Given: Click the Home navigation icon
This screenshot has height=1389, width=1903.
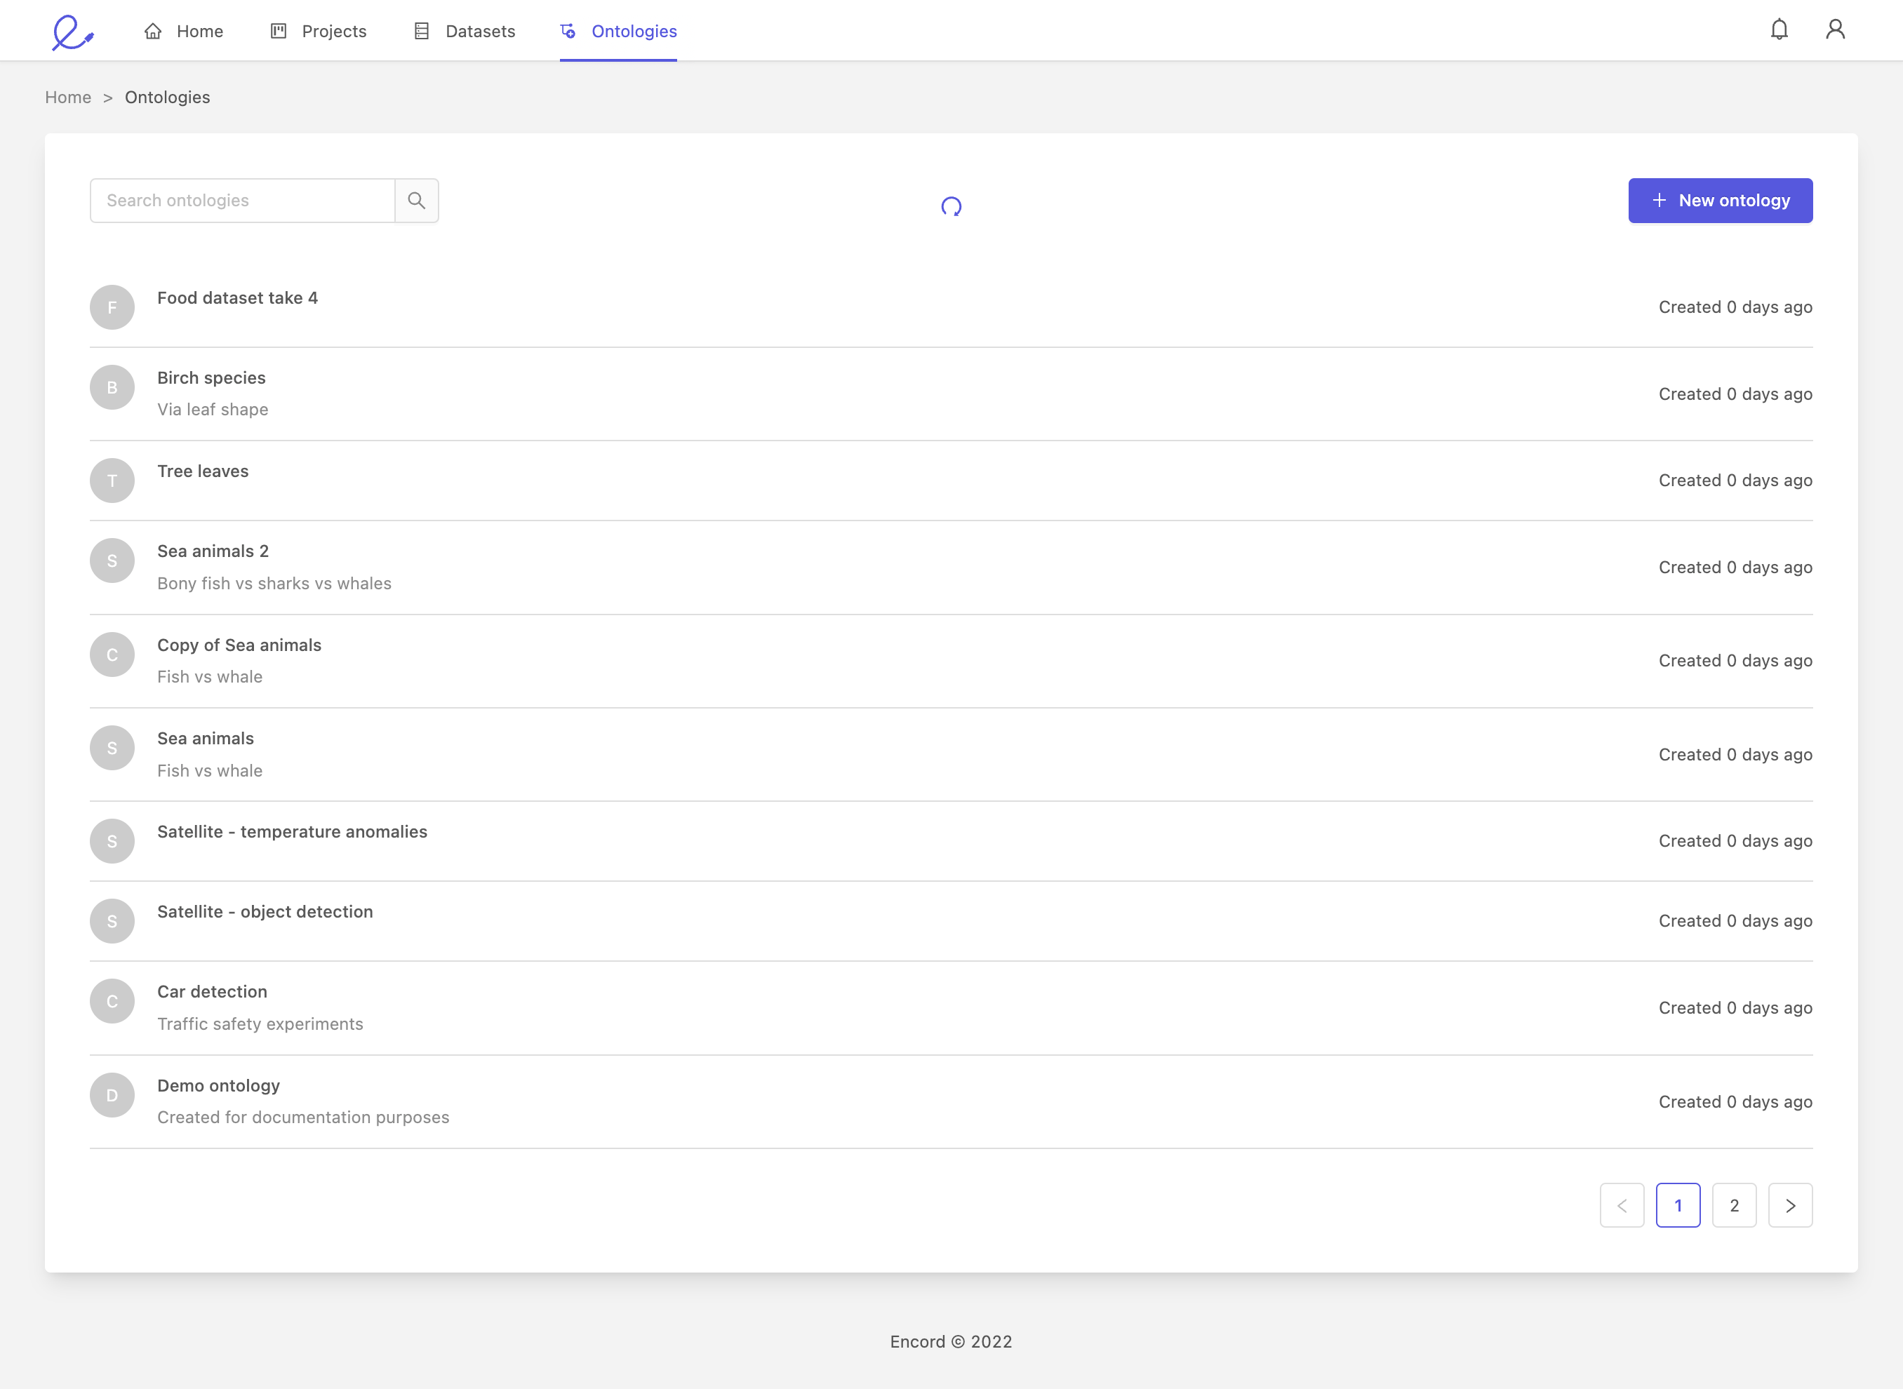Looking at the screenshot, I should 152,29.
